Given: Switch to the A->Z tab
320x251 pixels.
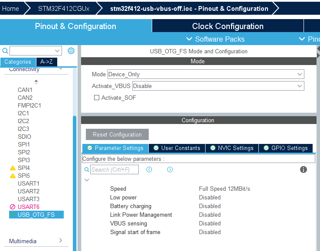Looking at the screenshot, I should coord(46,62).
